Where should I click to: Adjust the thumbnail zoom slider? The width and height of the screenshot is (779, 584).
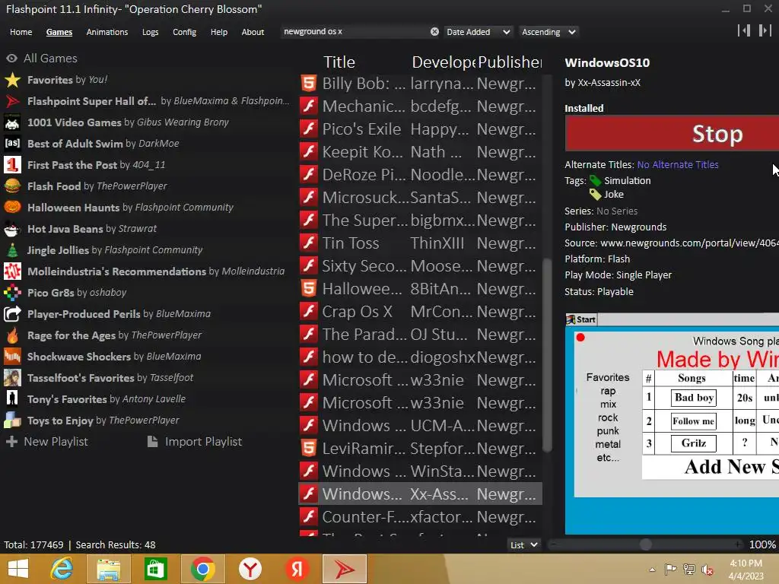point(645,544)
